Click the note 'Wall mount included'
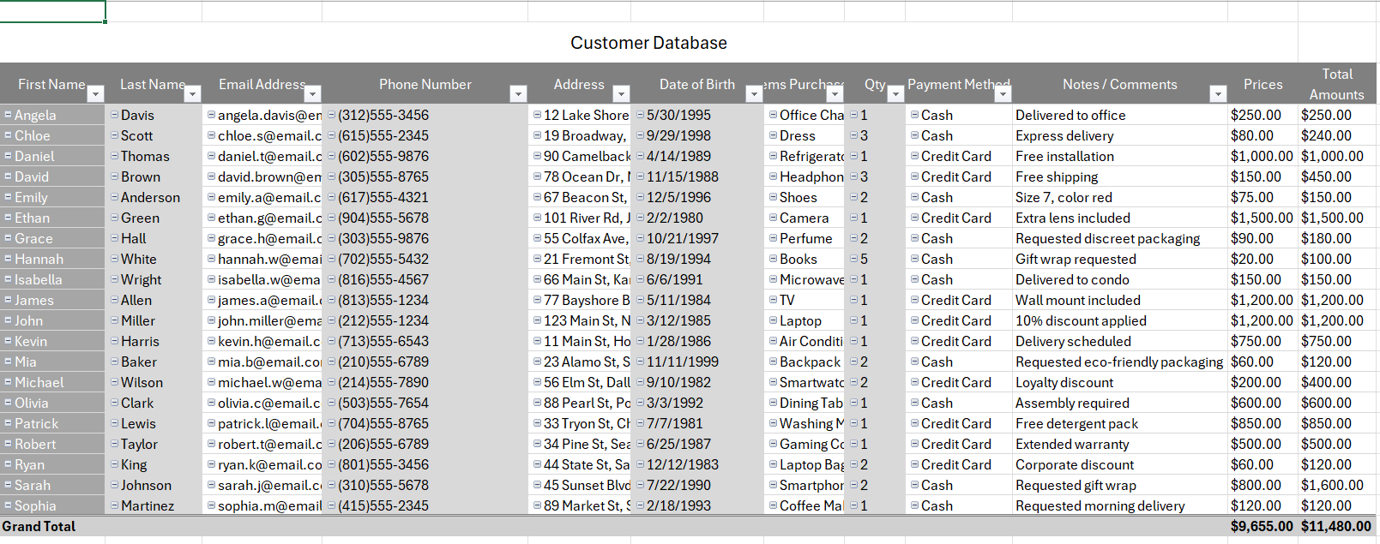Screen dimensions: 1380x544 coord(1078,300)
